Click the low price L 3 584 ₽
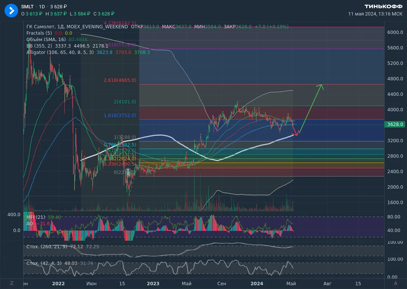 click(x=80, y=14)
